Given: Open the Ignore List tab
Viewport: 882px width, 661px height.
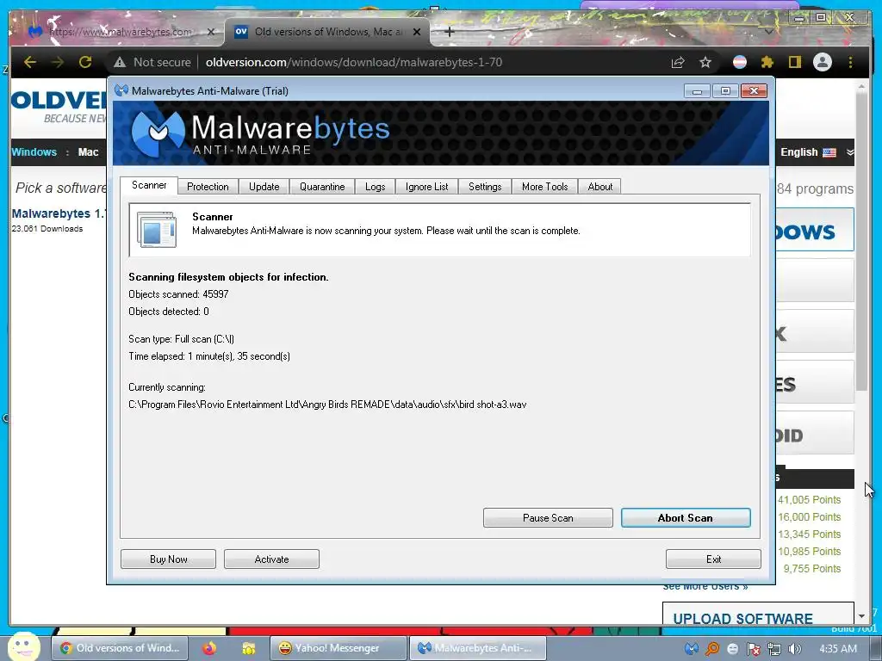Looking at the screenshot, I should coord(427,187).
